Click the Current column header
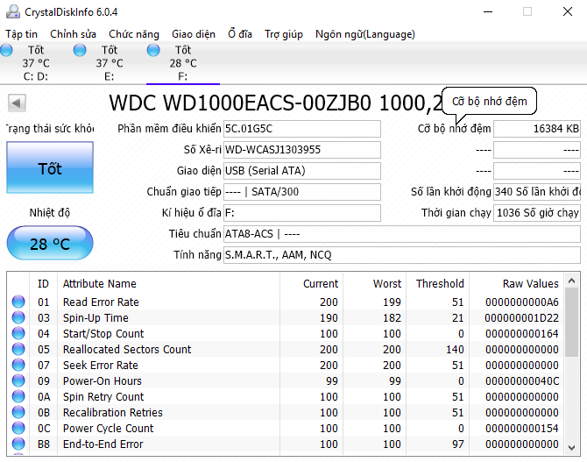587x462 pixels. [x=311, y=284]
